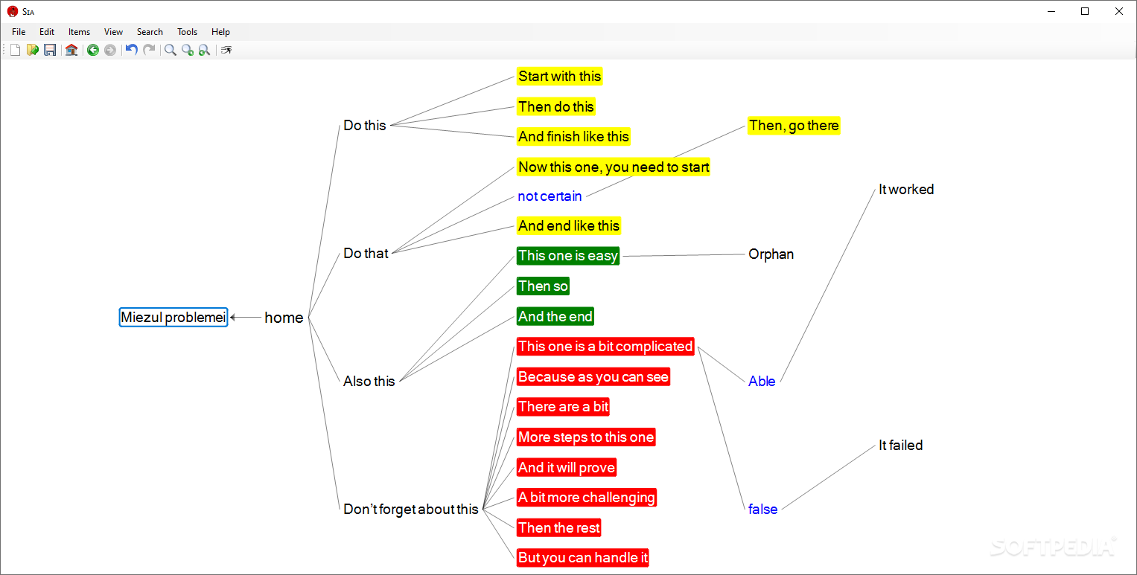Image resolution: width=1137 pixels, height=575 pixels.
Task: Select the 'Also this' node
Action: [x=369, y=382]
